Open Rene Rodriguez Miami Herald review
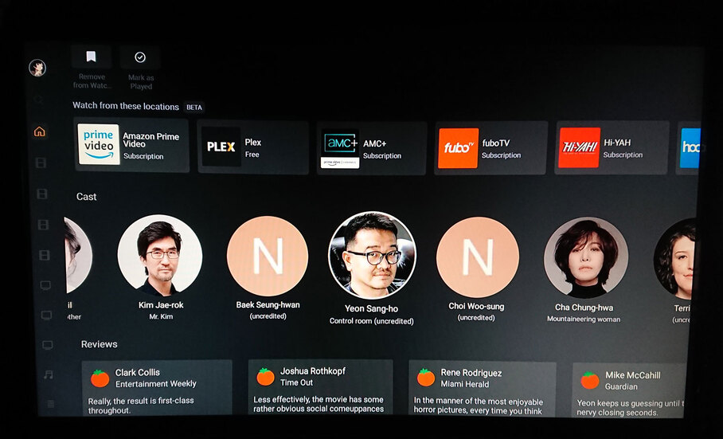Screen dimensions: 723x439 (483, 389)
